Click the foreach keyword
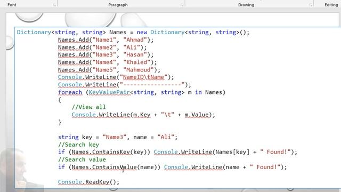The width and height of the screenshot is (341, 192). point(70,92)
